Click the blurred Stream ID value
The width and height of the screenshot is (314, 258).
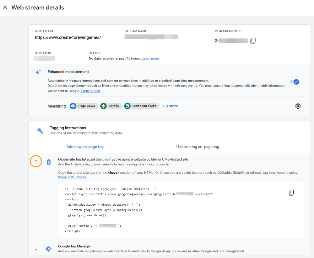[x=44, y=58]
